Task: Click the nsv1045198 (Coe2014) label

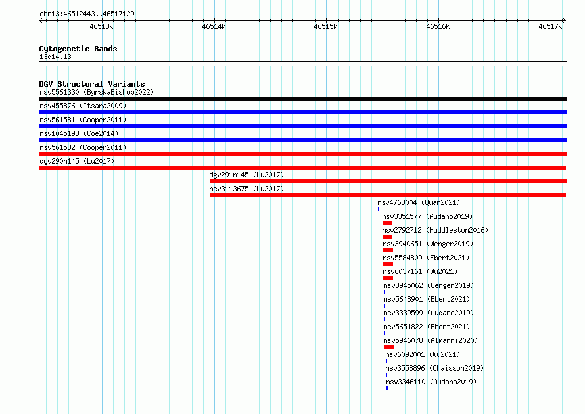Action: [79, 133]
